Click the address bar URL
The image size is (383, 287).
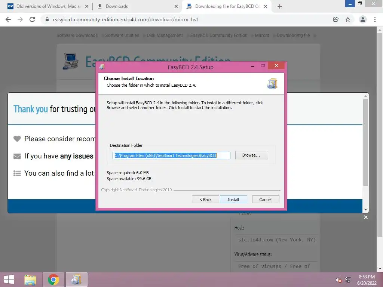tap(126, 19)
